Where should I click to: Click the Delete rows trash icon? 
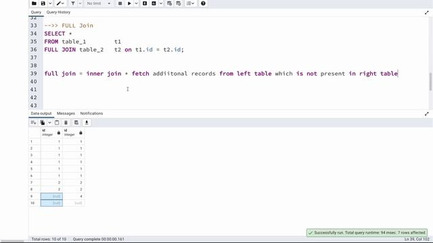point(66,123)
